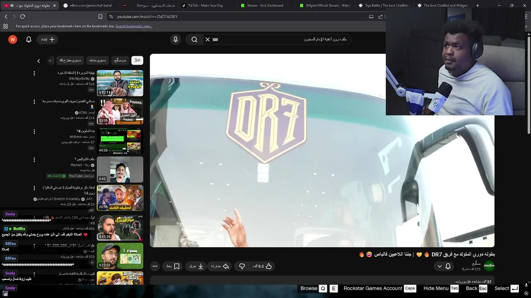Image resolution: width=531 pixels, height=298 pixels.
Task: Click the Create plus button
Action: click(48, 39)
